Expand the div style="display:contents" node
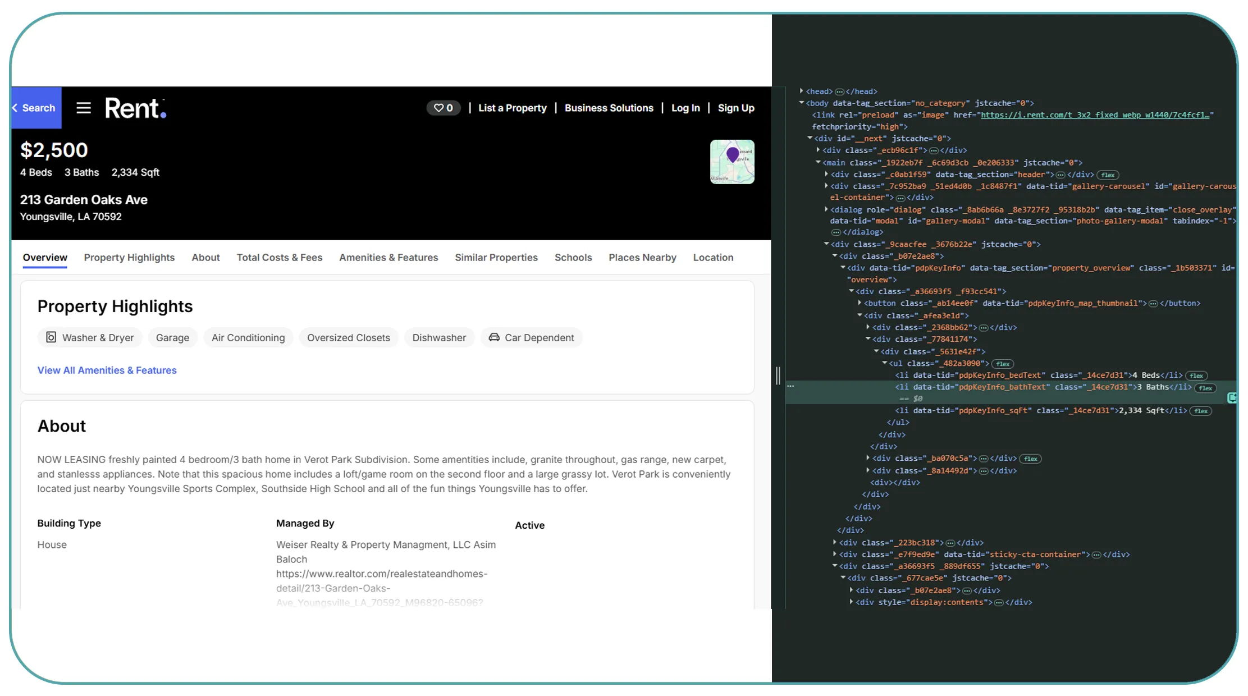Screen dimensions: 1248x696 pyautogui.click(x=852, y=602)
